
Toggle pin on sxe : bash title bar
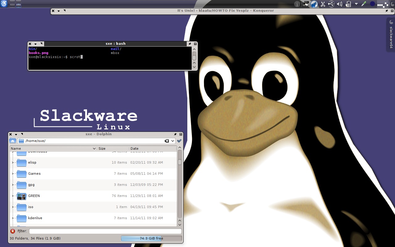(190, 44)
